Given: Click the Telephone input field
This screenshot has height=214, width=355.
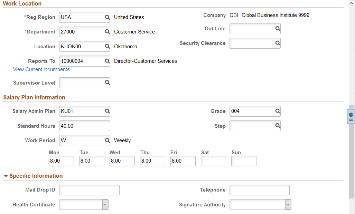Looking at the screenshot, I should pos(260,190).
